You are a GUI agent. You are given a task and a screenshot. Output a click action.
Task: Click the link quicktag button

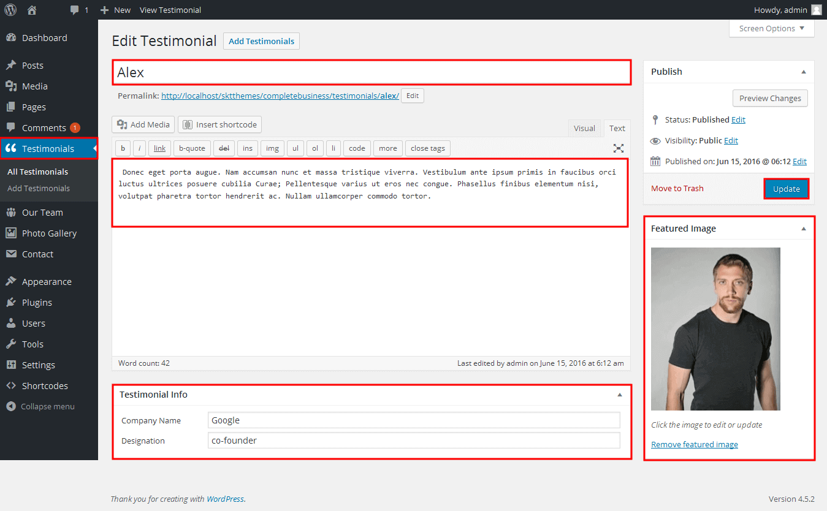point(159,148)
